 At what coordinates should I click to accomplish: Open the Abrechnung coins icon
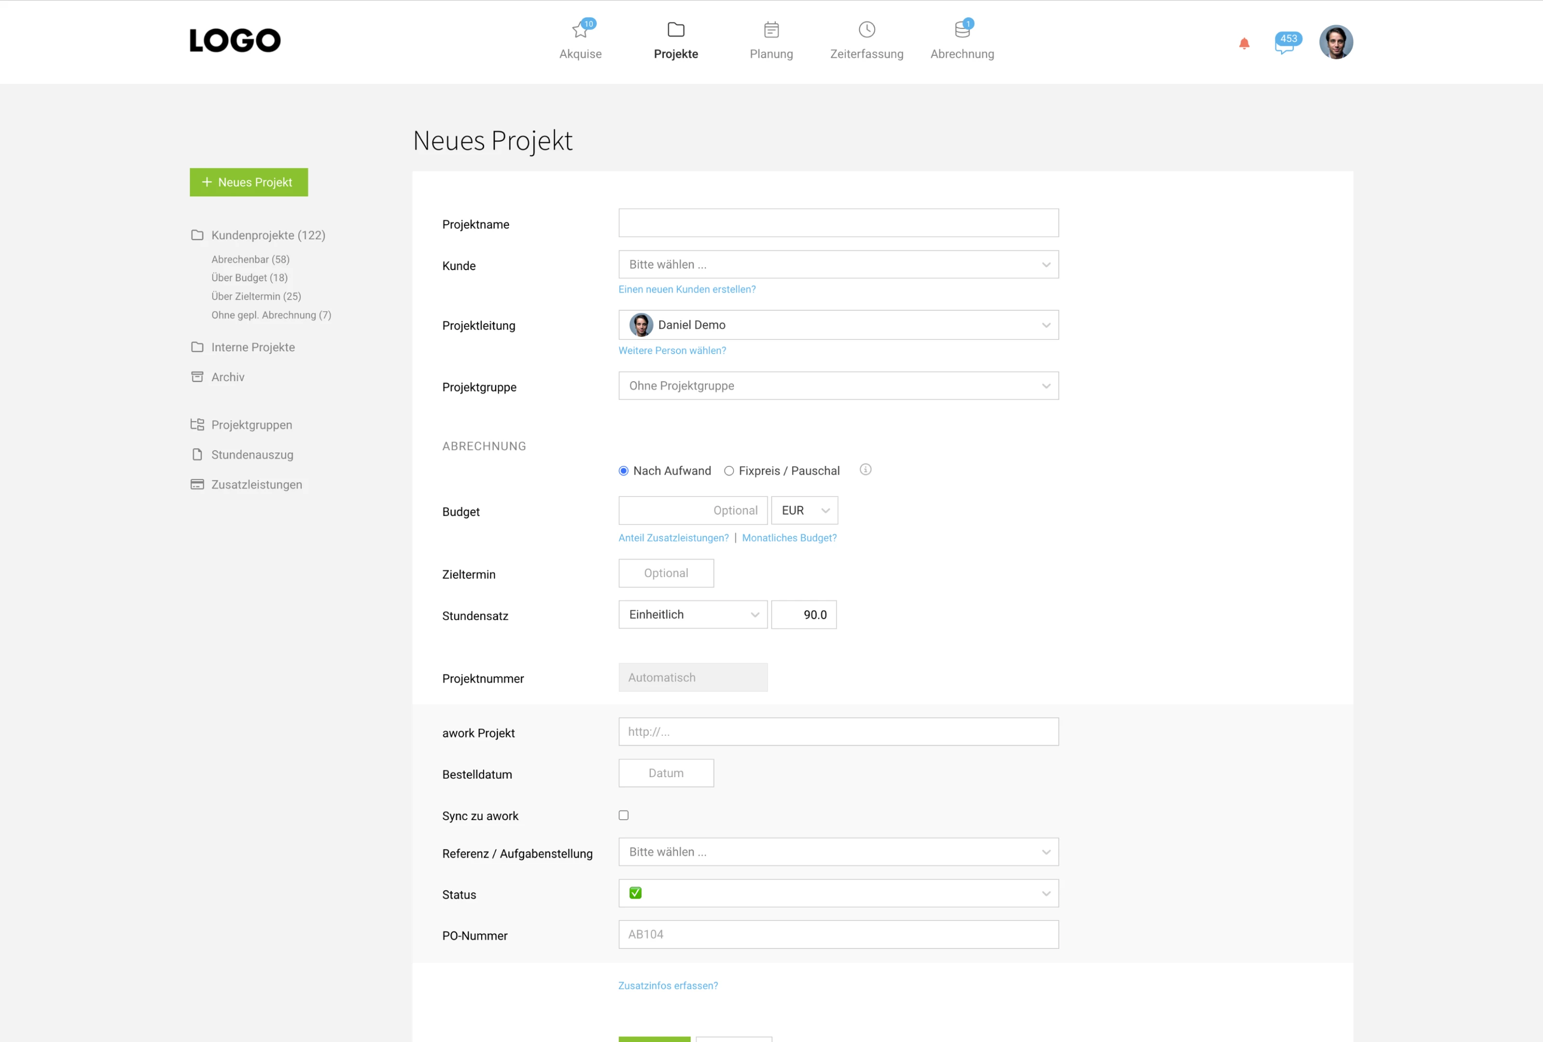[x=962, y=30]
